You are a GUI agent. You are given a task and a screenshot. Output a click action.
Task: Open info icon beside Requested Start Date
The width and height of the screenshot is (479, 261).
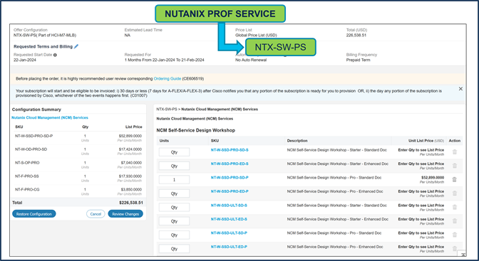(x=55, y=55)
